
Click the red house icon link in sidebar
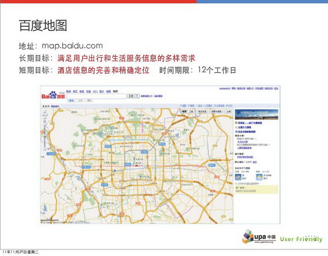click(236, 123)
